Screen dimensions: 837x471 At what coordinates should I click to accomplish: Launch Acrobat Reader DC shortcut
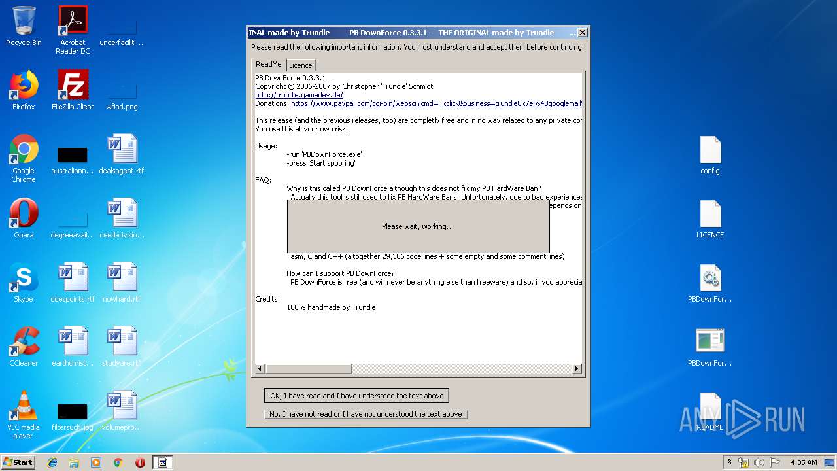[73, 30]
